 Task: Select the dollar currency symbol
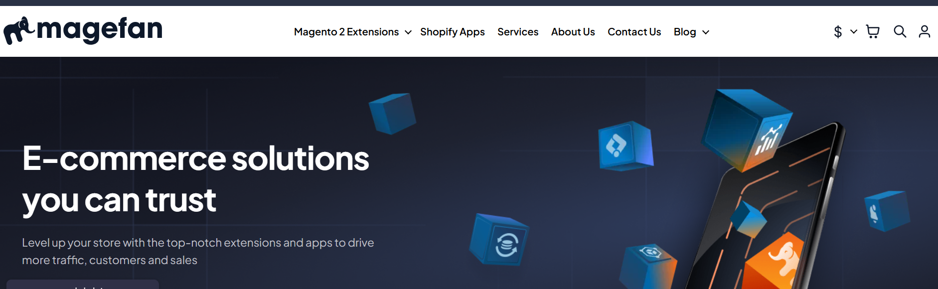pyautogui.click(x=838, y=32)
